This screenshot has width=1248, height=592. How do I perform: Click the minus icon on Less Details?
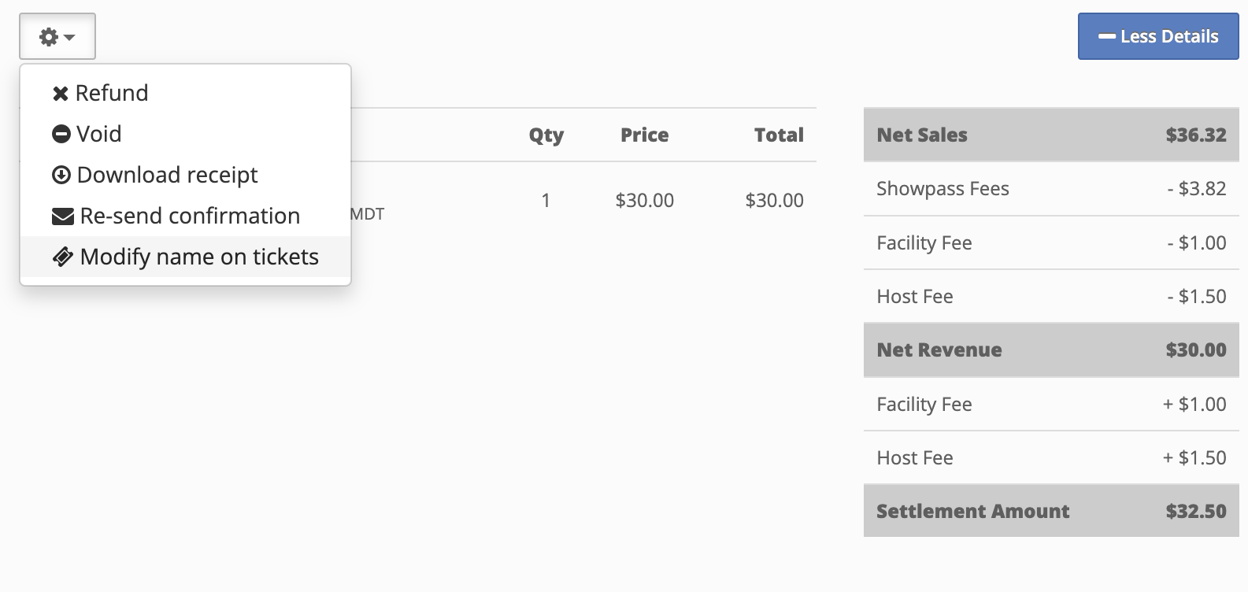pyautogui.click(x=1107, y=37)
